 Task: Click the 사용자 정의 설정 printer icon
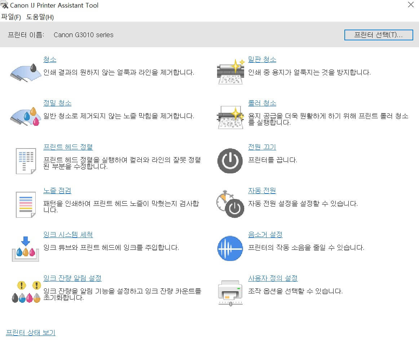230,293
